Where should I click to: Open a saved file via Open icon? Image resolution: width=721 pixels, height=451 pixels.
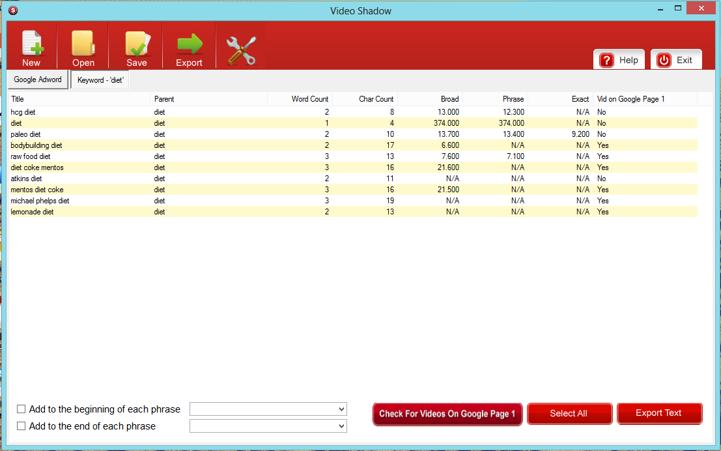[83, 47]
